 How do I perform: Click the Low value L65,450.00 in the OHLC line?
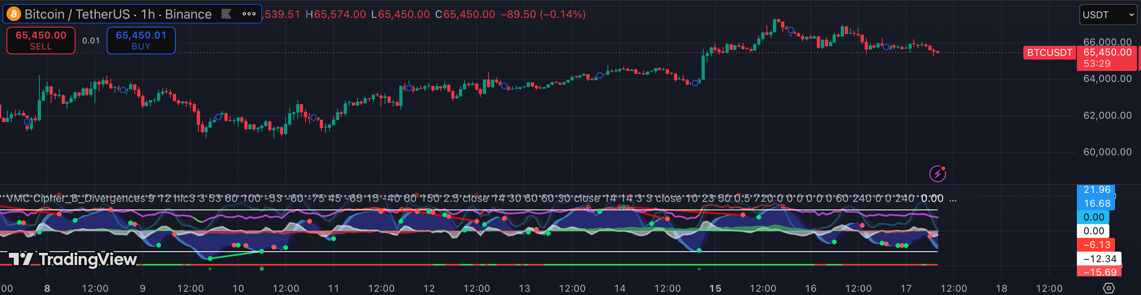[400, 14]
